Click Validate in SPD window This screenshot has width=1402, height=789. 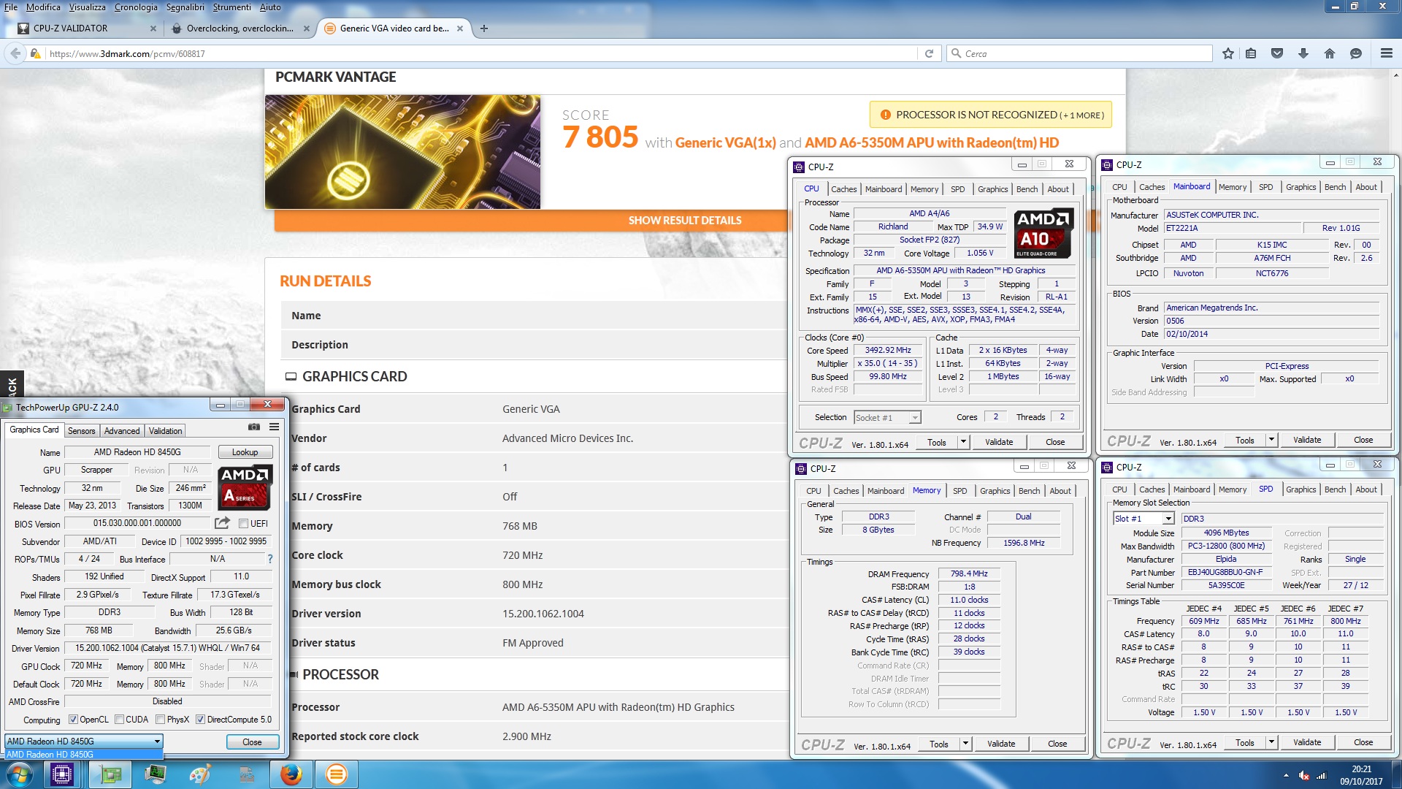pos(1307,742)
